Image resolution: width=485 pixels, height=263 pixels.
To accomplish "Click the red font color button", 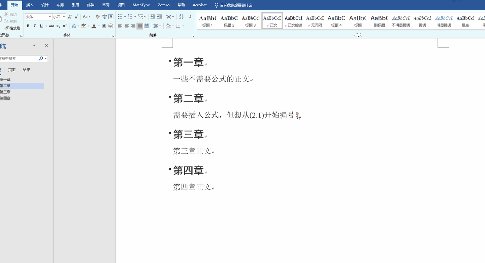I will [94, 26].
